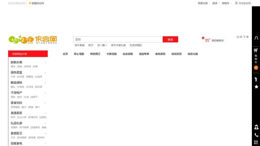The height and width of the screenshot is (146, 260).
Task: Click the red 搜索 search button
Action: coord(170,39)
